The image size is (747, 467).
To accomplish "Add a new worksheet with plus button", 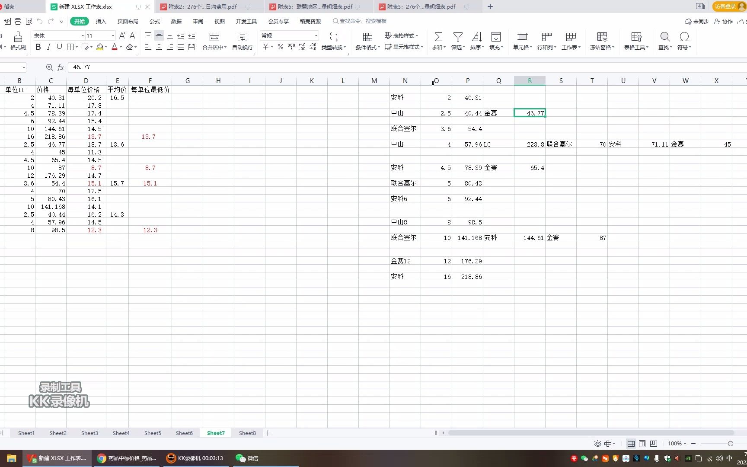I will coord(268,433).
